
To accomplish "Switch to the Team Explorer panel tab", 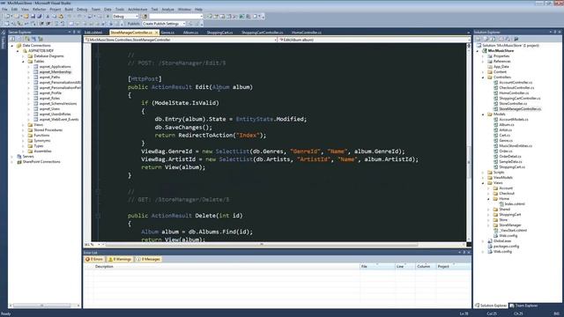I will pyautogui.click(x=523, y=306).
